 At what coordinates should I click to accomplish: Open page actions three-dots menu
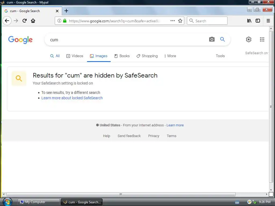(173, 21)
